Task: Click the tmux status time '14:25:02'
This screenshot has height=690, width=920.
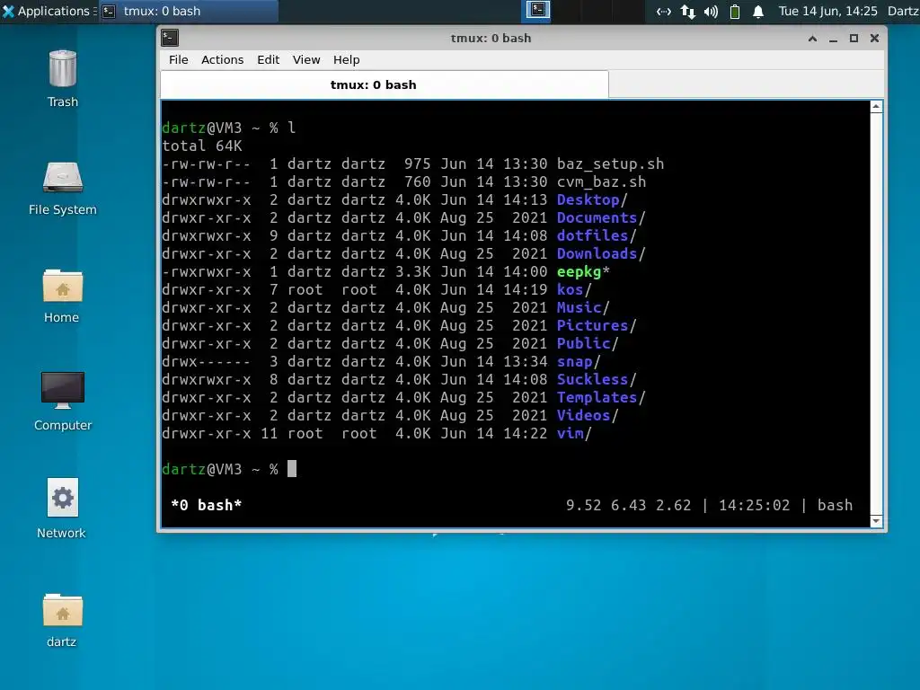Action: (754, 505)
